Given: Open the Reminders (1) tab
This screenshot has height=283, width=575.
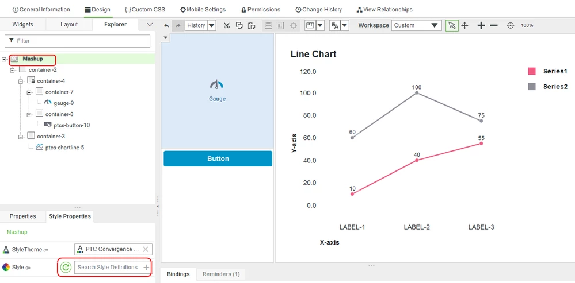Looking at the screenshot, I should pyautogui.click(x=221, y=274).
